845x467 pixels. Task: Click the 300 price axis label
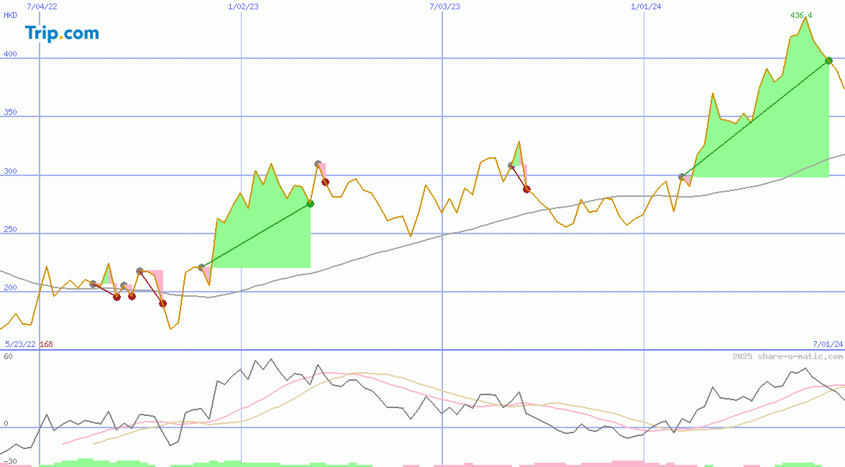(x=10, y=171)
